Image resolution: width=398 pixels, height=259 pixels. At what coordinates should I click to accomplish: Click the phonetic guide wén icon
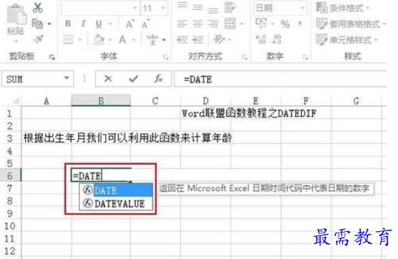[x=153, y=40]
